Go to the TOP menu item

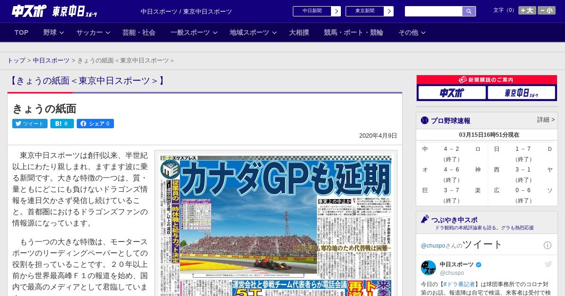click(22, 32)
